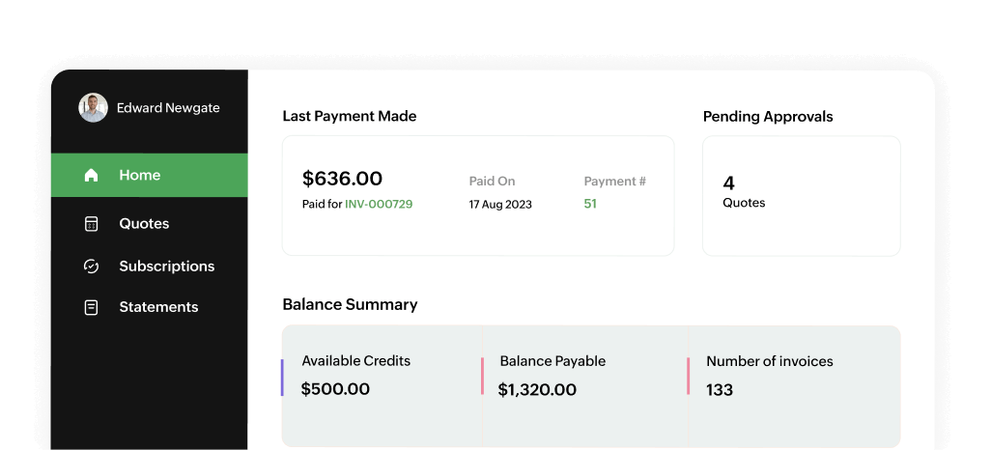Click the Paid On date 17 Aug 2023
This screenshot has height=450, width=991.
(500, 205)
